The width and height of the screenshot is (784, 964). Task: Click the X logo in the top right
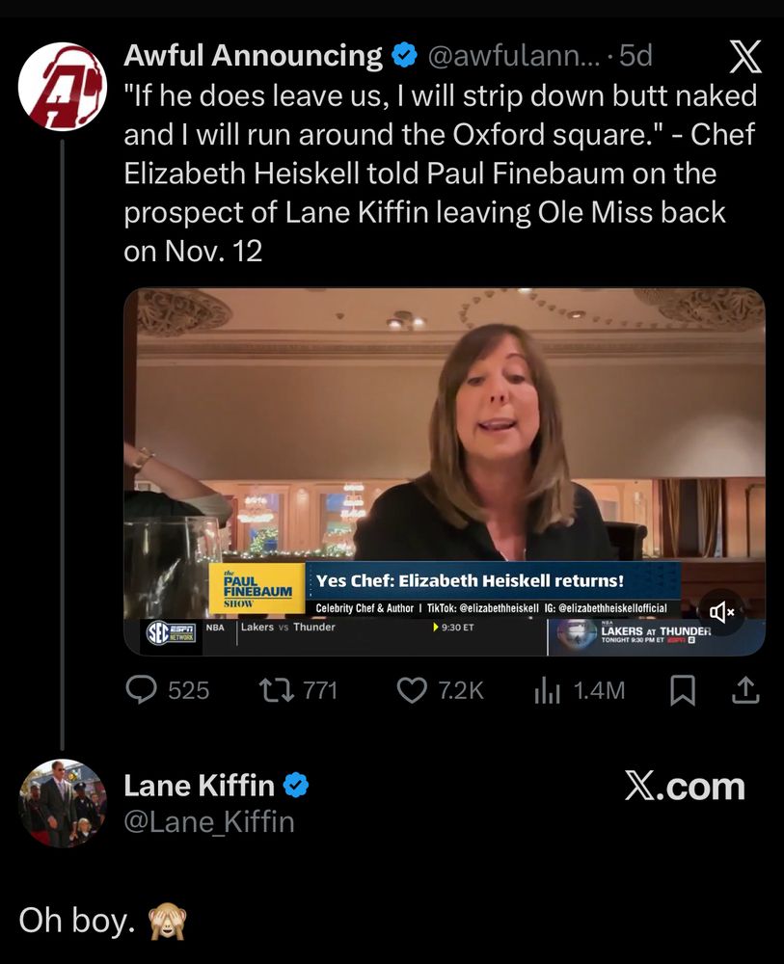coord(745,58)
